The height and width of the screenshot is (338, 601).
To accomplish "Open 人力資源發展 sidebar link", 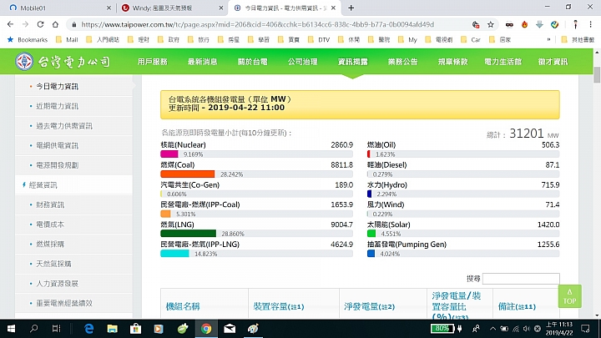I will click(x=57, y=284).
